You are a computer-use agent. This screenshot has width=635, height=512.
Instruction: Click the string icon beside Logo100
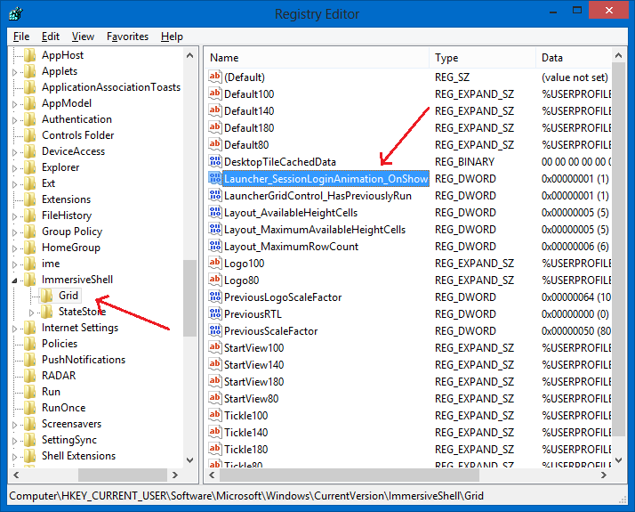coord(214,263)
